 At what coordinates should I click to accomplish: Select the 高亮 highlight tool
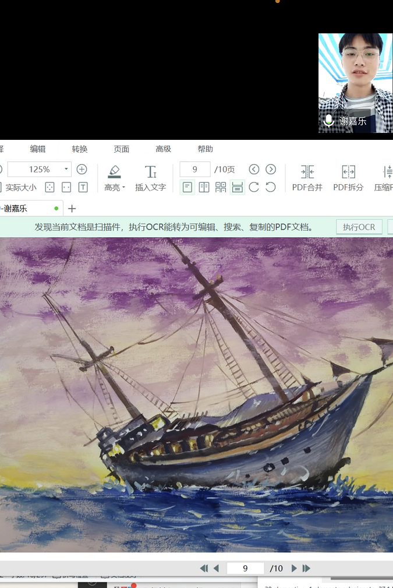click(x=114, y=172)
